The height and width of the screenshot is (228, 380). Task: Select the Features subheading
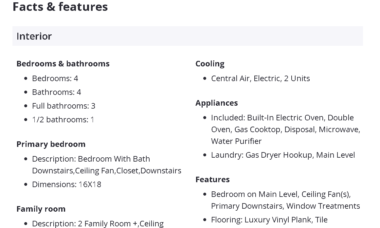(x=212, y=179)
